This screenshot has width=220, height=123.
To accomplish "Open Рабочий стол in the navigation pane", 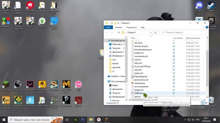I will (x=116, y=44).
